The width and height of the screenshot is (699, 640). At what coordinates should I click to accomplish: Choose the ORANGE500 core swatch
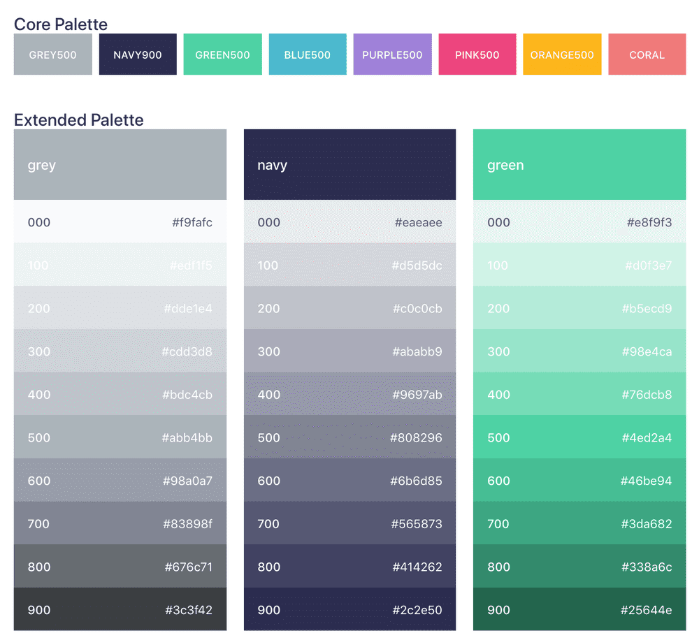coord(562,54)
